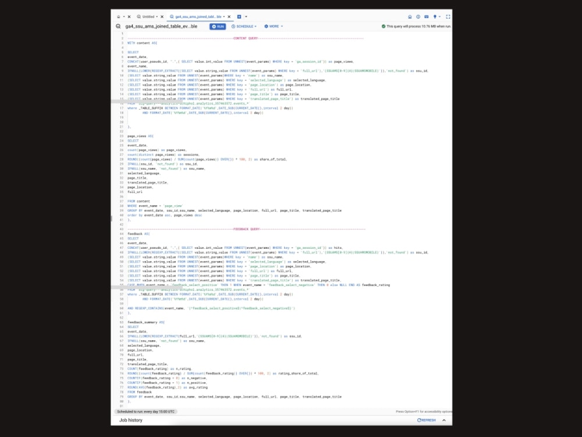Viewport: 582px width, 437px height.
Task: Click the notifications bell icon
Action: tap(435, 17)
